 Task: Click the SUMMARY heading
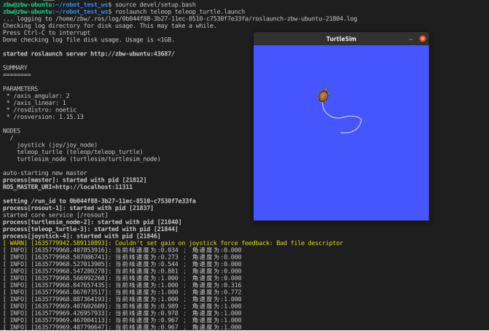click(15, 68)
